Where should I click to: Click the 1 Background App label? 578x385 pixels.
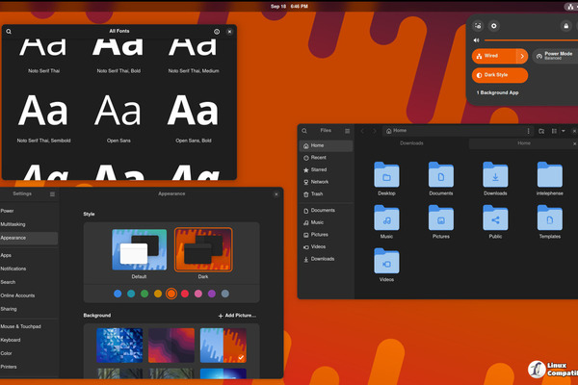[x=498, y=93]
